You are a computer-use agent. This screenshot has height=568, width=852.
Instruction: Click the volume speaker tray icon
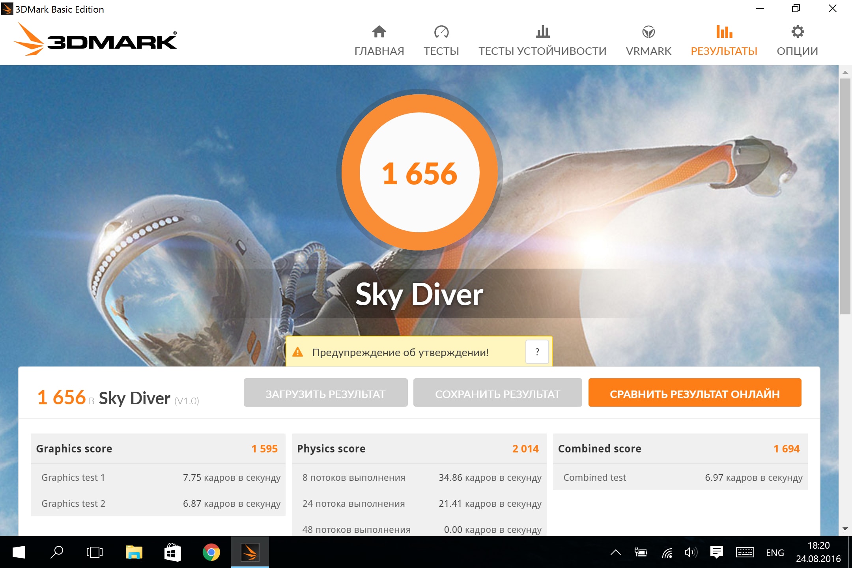tap(691, 552)
